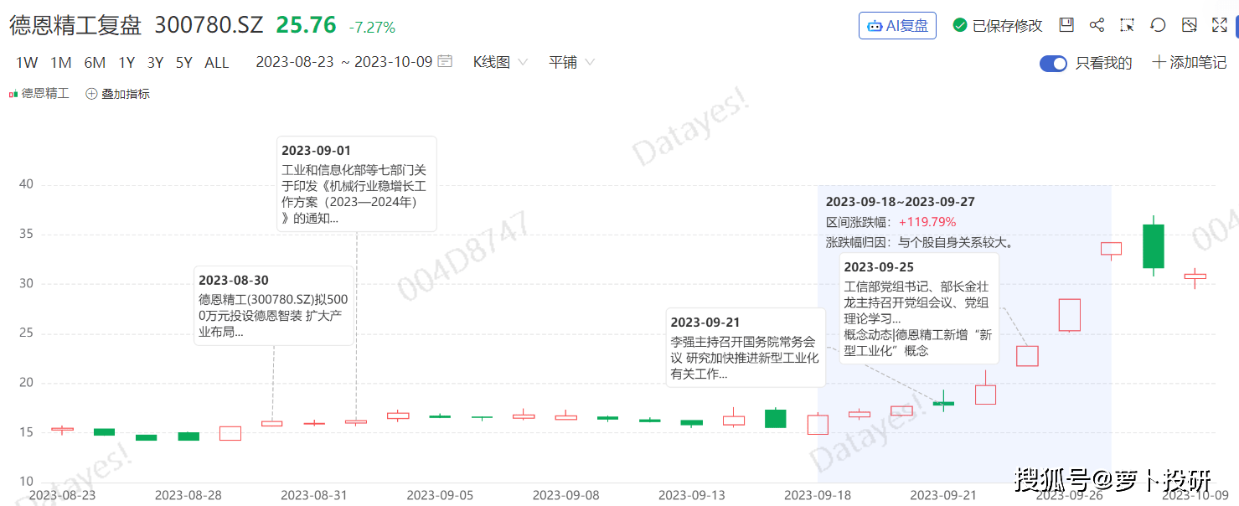This screenshot has width=1239, height=506.
Task: Toggle the 德恩精工 series legend visibility
Action: coord(39,94)
